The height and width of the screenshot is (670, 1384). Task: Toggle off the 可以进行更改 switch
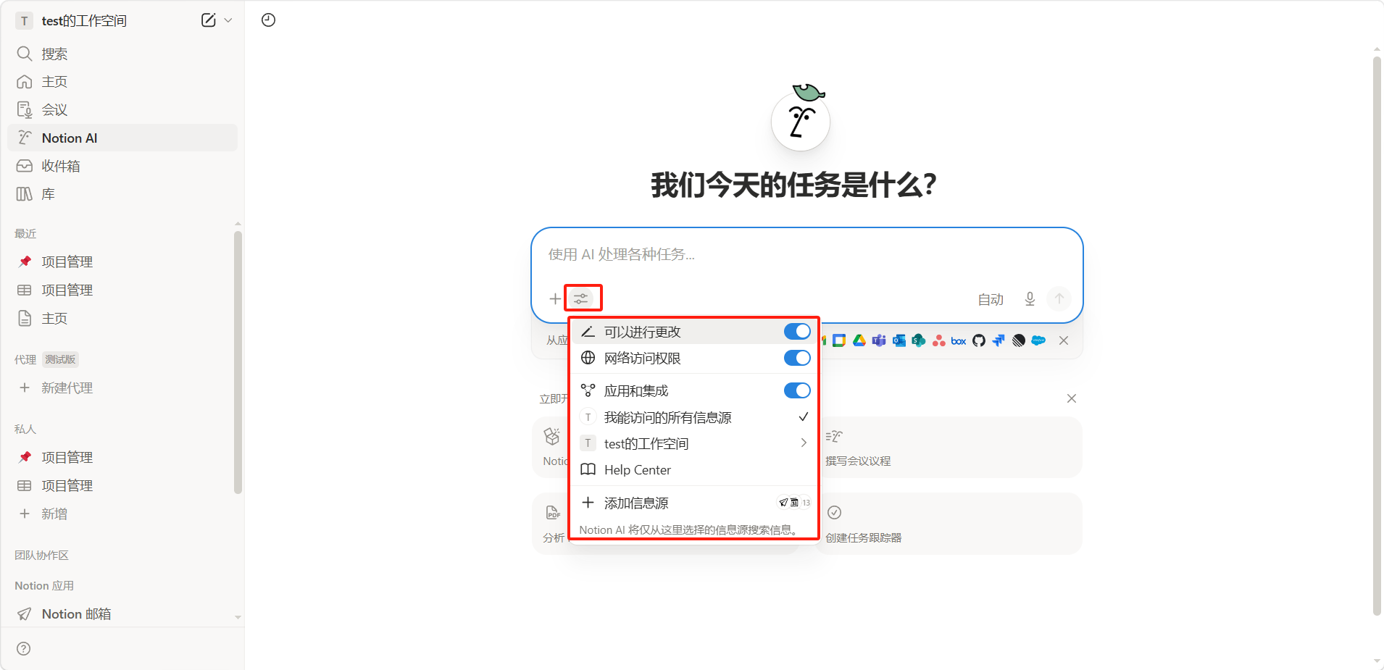click(797, 332)
